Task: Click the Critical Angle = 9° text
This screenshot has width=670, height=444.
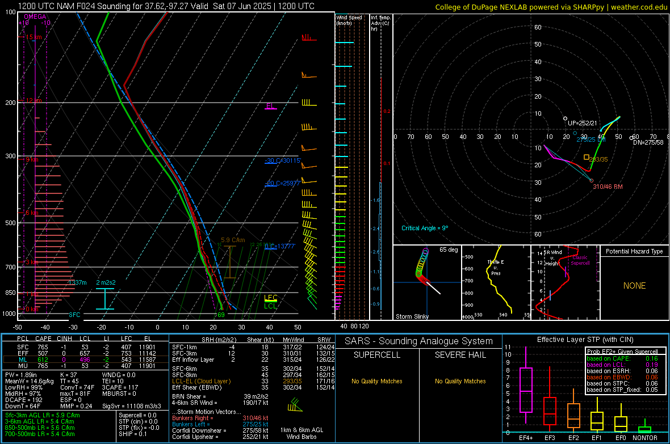Action: [x=425, y=229]
